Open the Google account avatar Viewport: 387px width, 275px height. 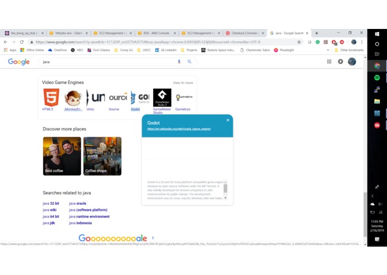coord(352,62)
